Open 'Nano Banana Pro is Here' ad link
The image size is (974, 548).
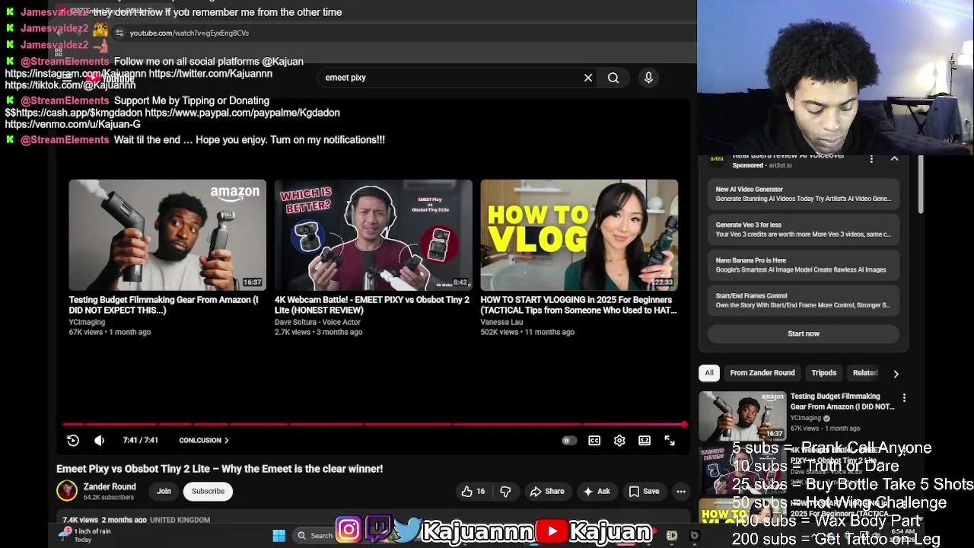click(804, 265)
